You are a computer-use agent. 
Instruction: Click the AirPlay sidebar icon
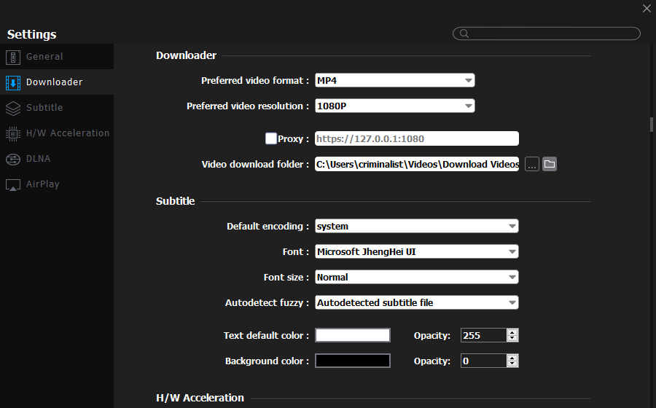click(x=13, y=184)
